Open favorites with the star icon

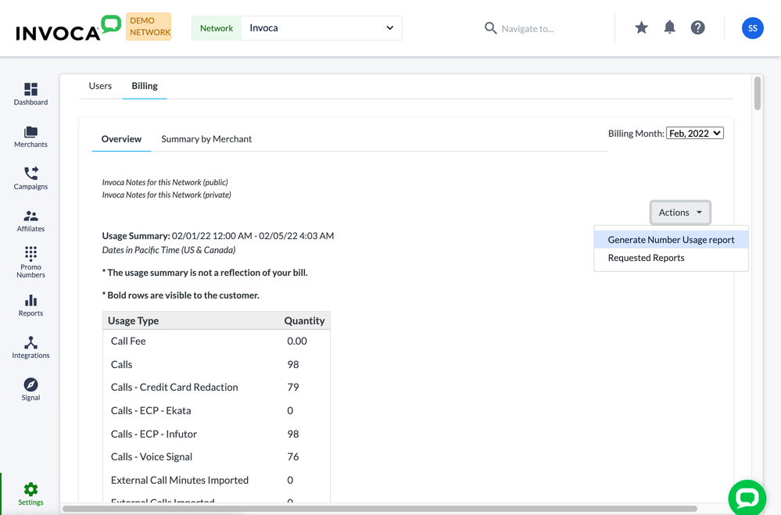pos(641,28)
